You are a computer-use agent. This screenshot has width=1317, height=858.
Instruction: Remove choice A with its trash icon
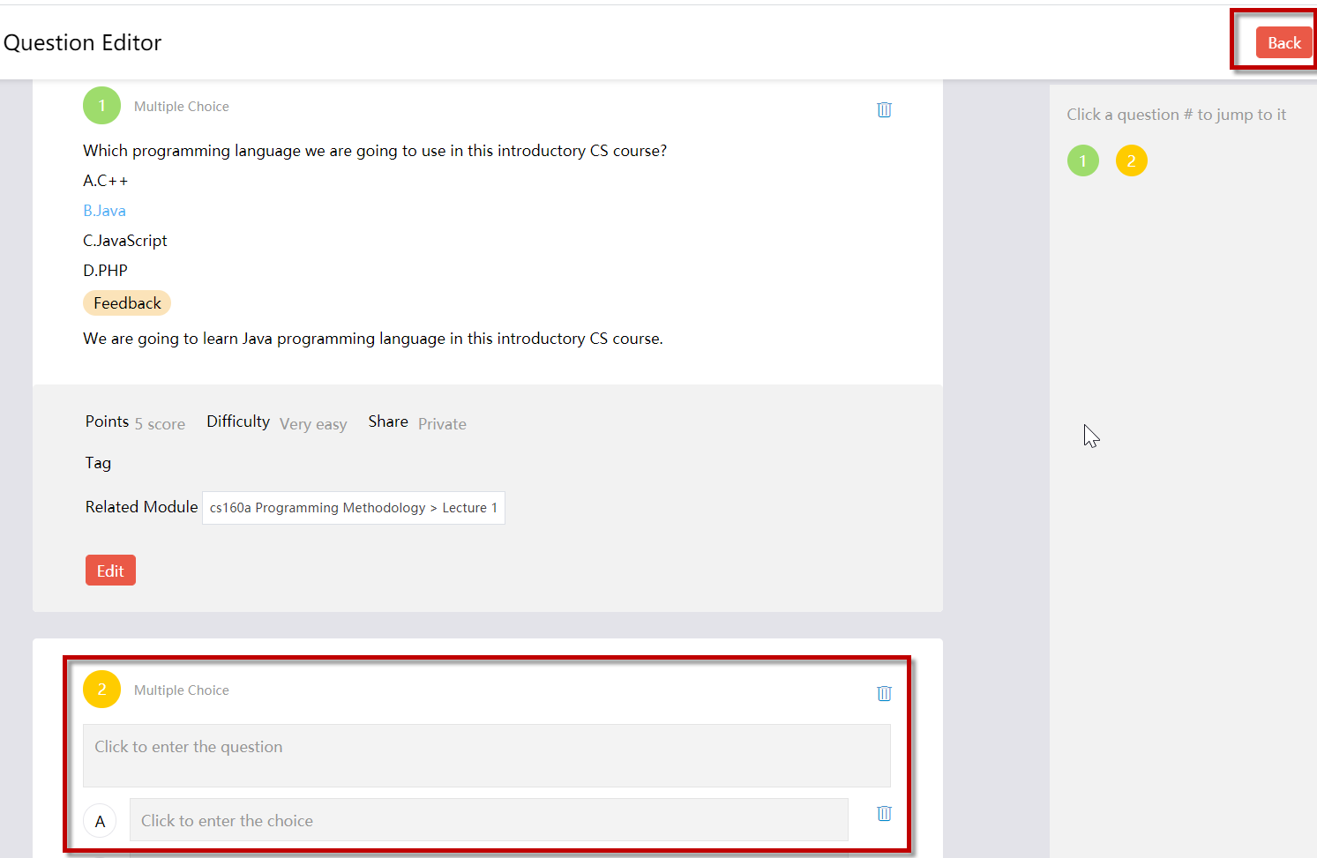[x=884, y=813]
